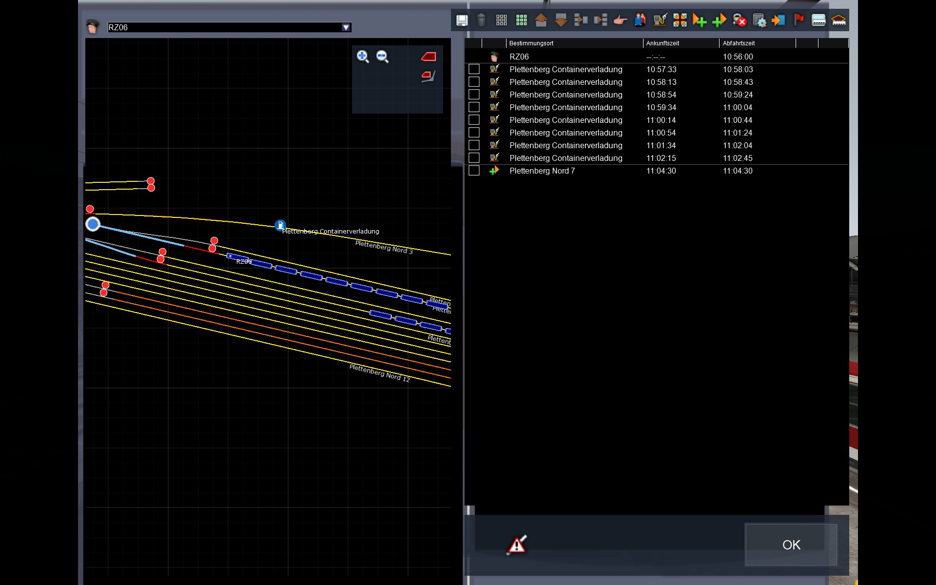Click the green select-all grid icon
Image resolution: width=936 pixels, height=585 pixels.
pyautogui.click(x=521, y=20)
